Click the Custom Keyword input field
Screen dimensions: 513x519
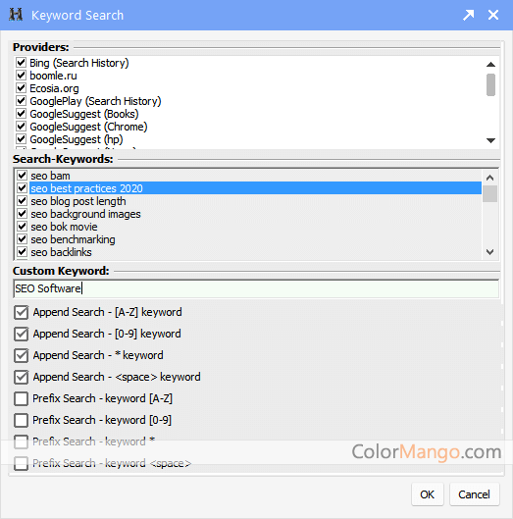[256, 288]
